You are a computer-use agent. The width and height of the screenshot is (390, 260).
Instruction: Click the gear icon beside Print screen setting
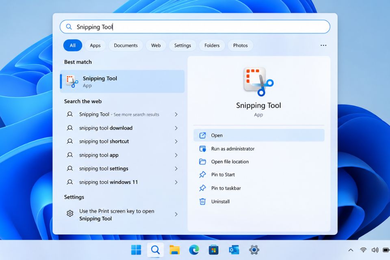click(70, 213)
